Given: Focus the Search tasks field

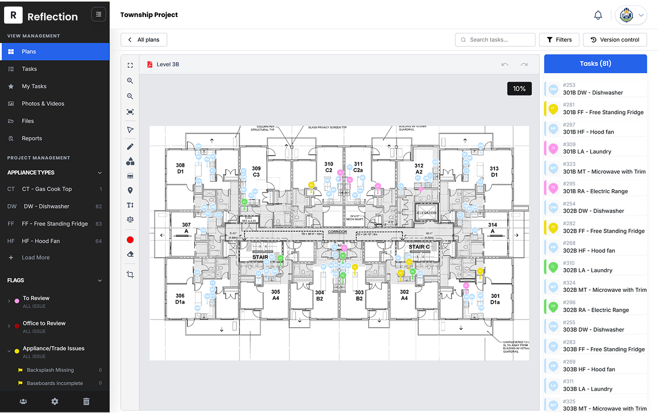Looking at the screenshot, I should 495,40.
